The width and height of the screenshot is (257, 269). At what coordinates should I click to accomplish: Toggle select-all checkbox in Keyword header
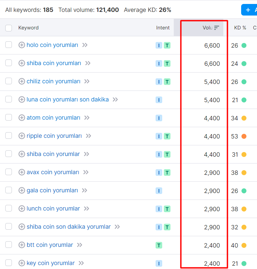[x=9, y=28]
